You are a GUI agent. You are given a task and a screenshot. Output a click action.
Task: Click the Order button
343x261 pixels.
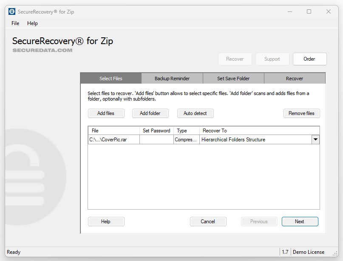pos(309,59)
